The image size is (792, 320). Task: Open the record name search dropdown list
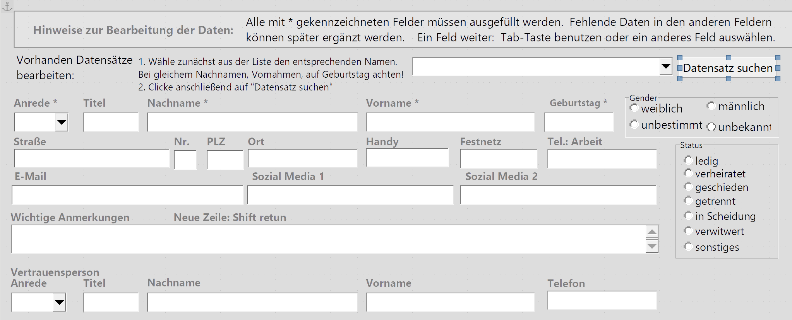[x=665, y=66]
